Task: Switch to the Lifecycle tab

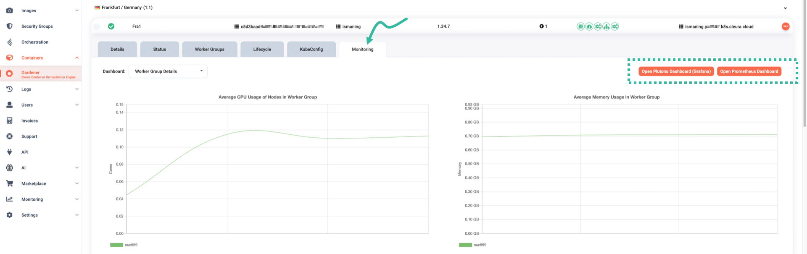Action: pyautogui.click(x=262, y=49)
